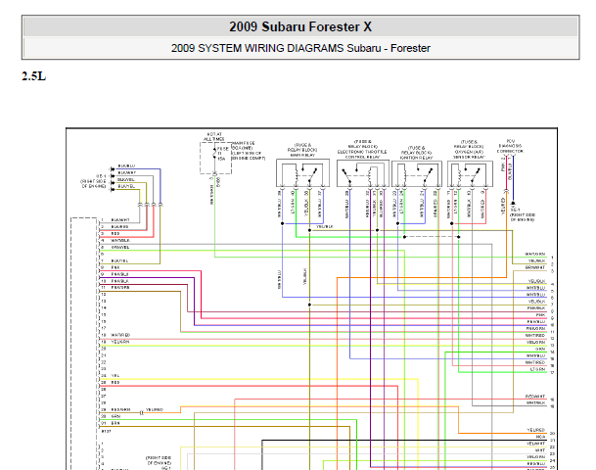Click right-edge LT GRN label at pin 17
This screenshot has height=470, width=596.
click(x=537, y=369)
